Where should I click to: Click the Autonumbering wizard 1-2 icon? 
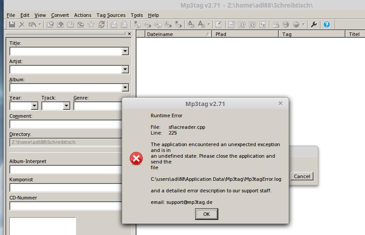pos(263,24)
